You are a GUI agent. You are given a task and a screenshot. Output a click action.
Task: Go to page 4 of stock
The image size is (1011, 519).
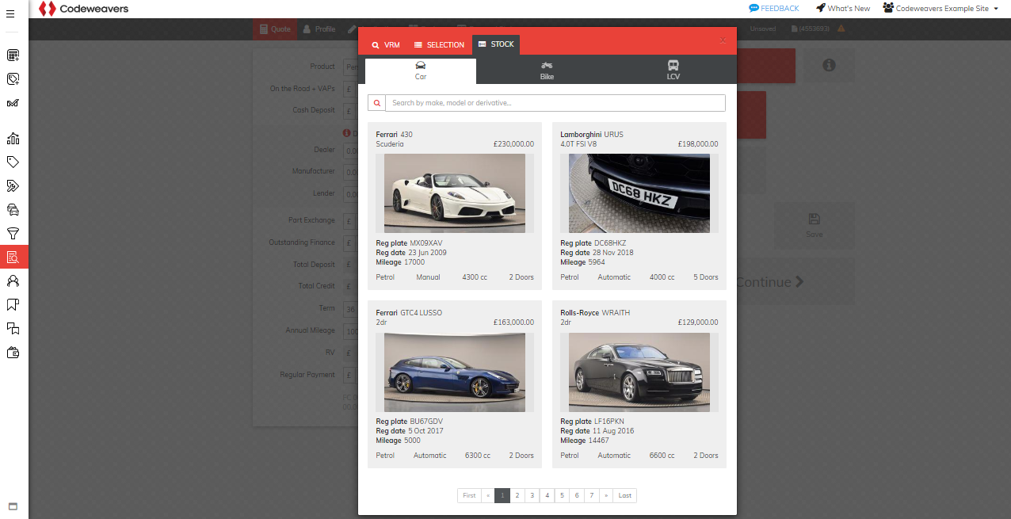[547, 495]
